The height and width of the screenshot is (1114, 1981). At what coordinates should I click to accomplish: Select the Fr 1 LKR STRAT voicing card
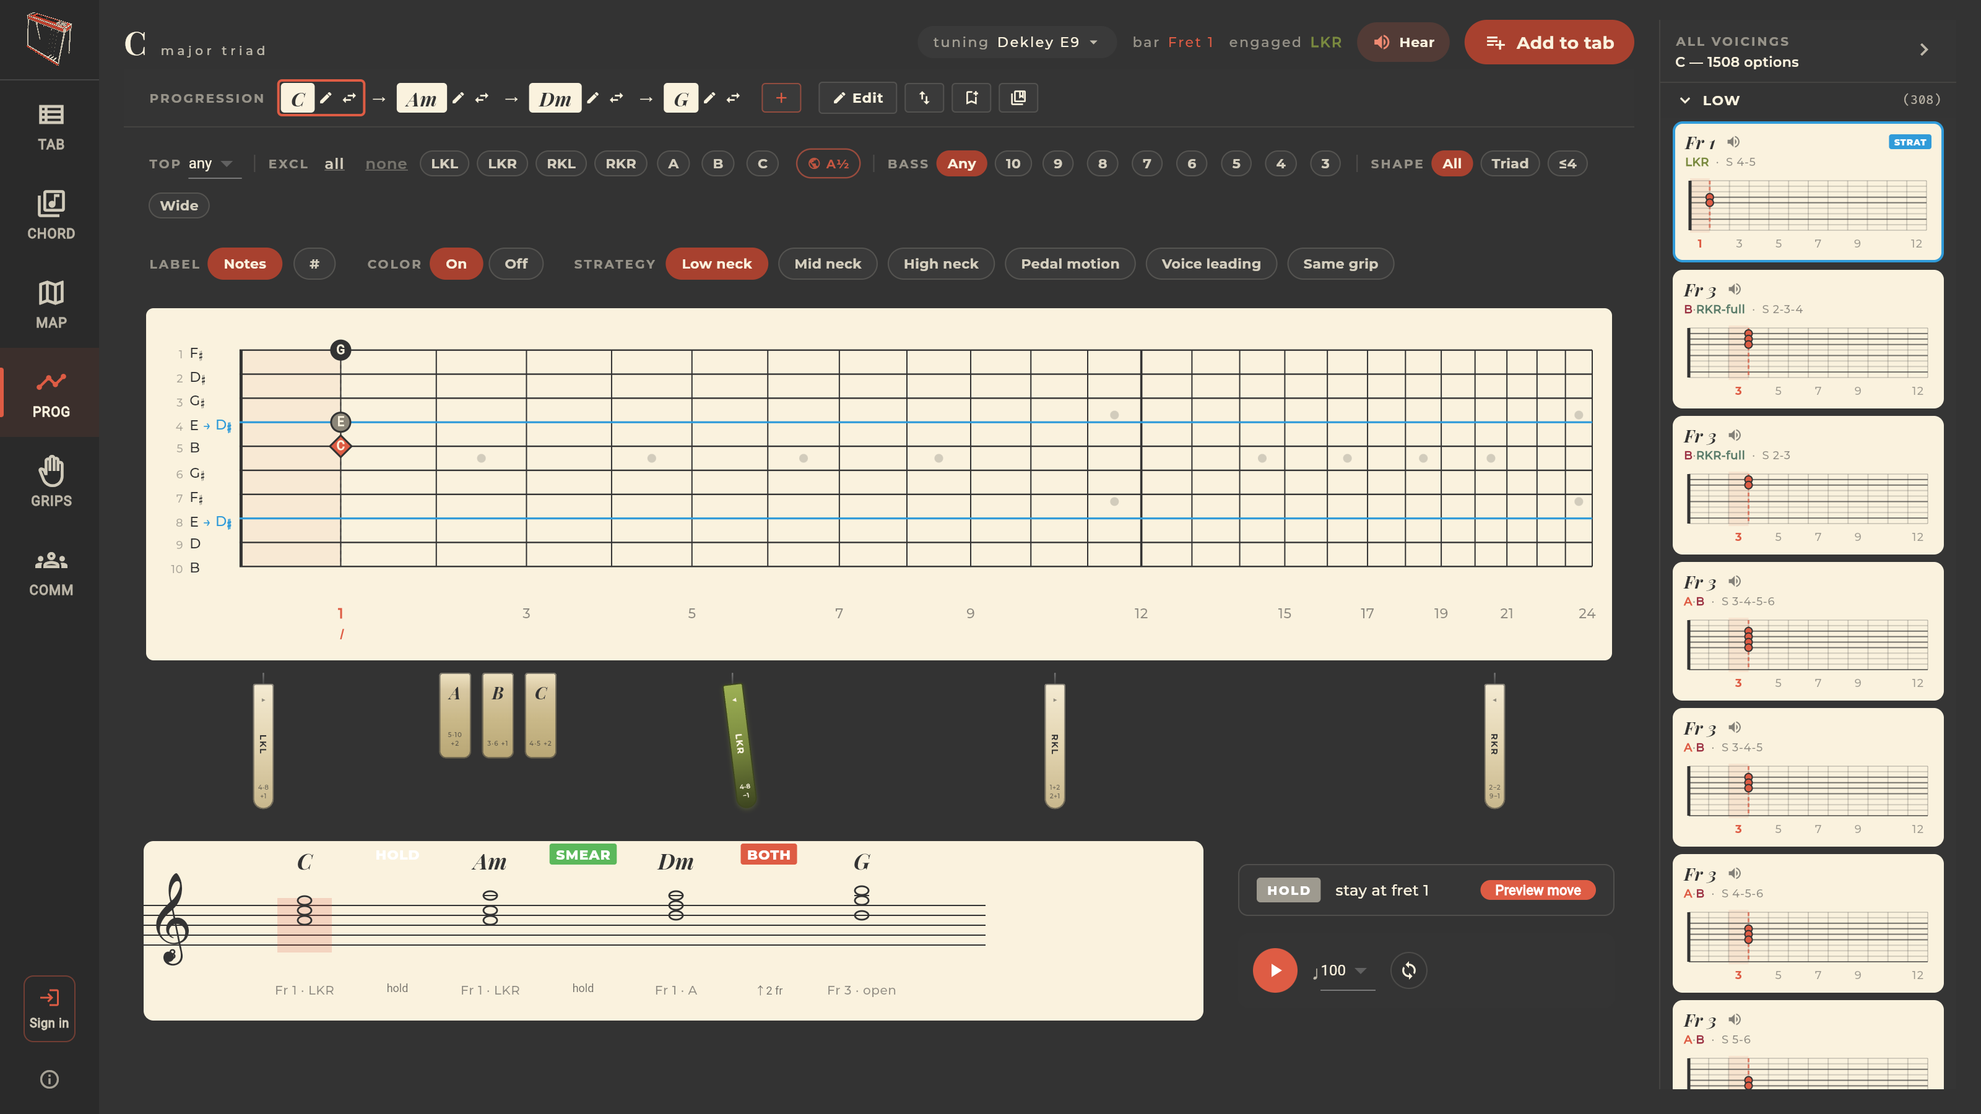click(x=1808, y=192)
